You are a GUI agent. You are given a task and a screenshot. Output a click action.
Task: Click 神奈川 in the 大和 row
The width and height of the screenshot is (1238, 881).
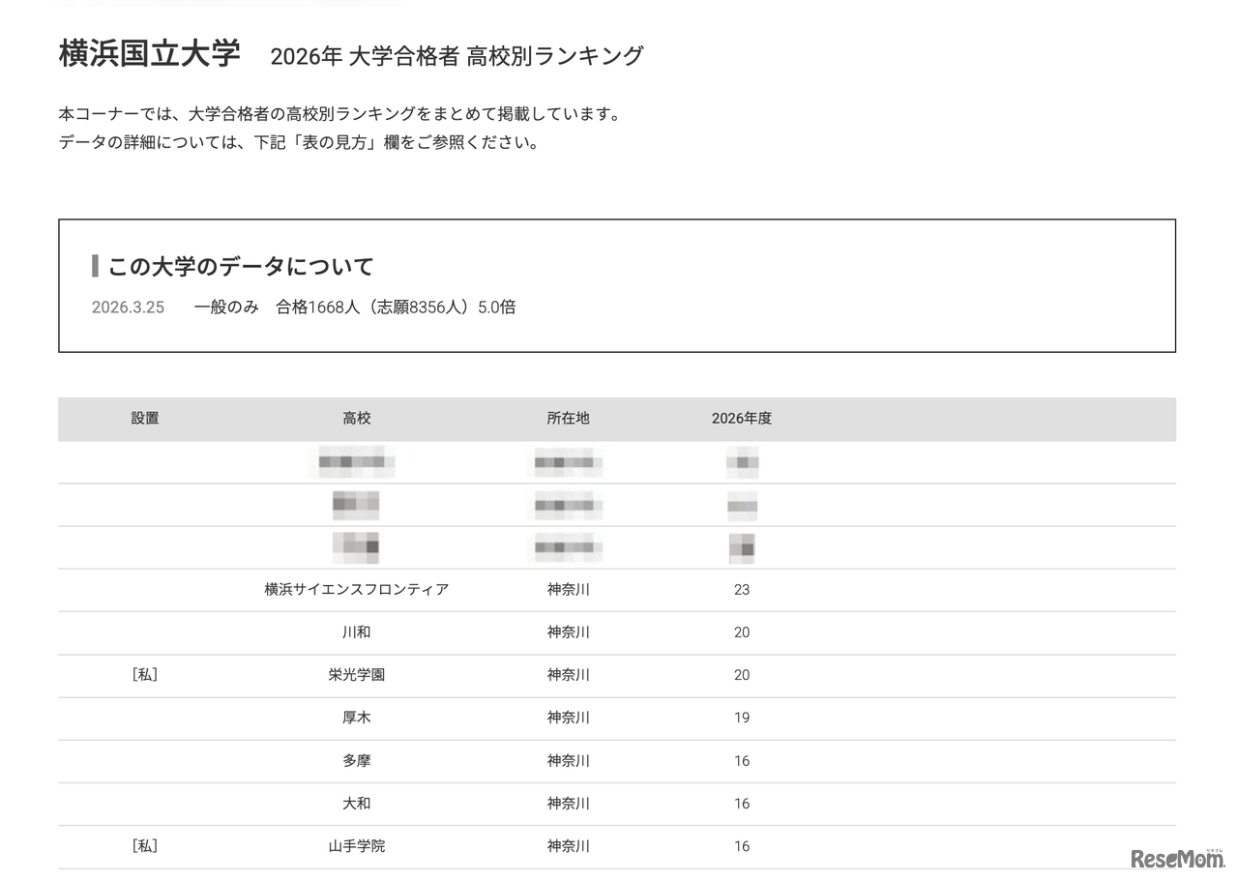pyautogui.click(x=568, y=804)
